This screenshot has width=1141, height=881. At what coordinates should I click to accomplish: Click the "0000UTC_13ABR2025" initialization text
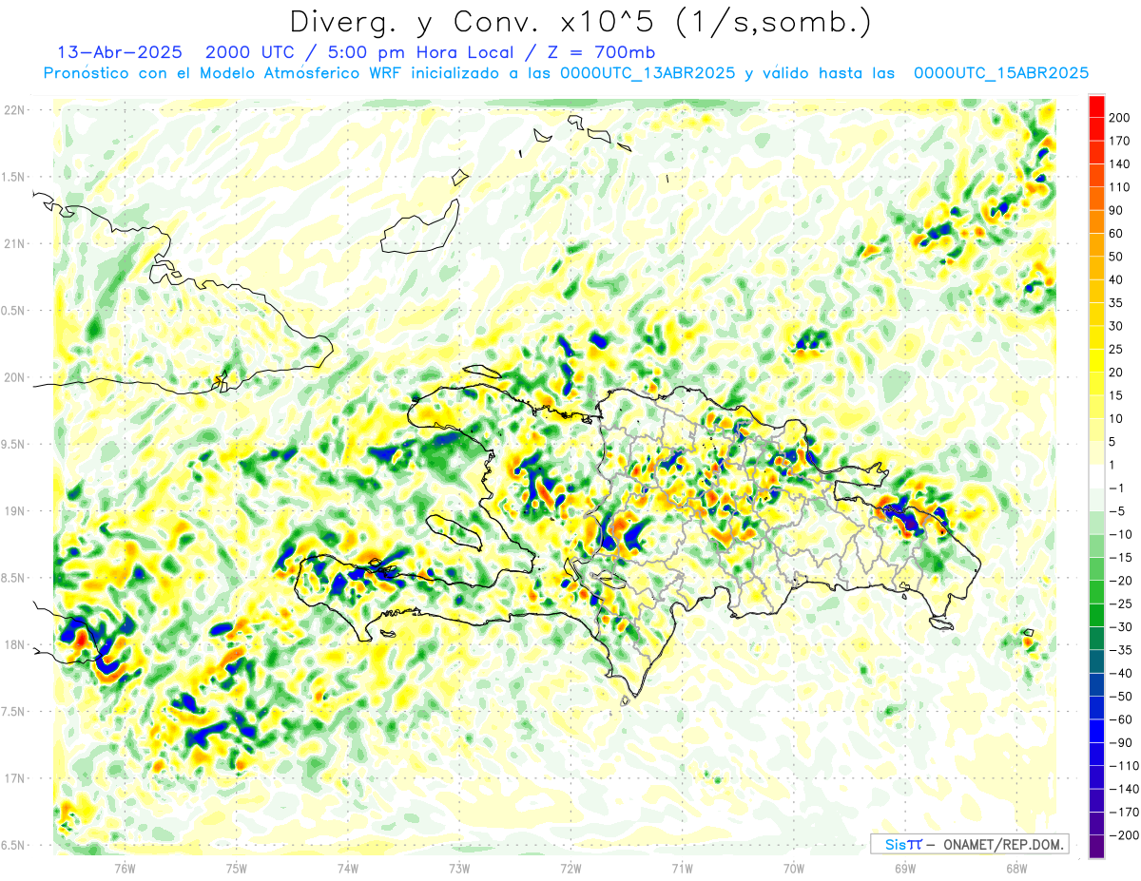647,73
